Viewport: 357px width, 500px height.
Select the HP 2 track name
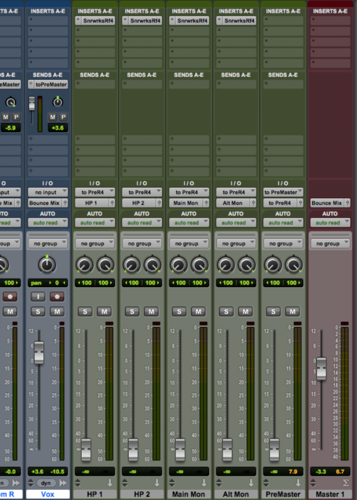(141, 494)
